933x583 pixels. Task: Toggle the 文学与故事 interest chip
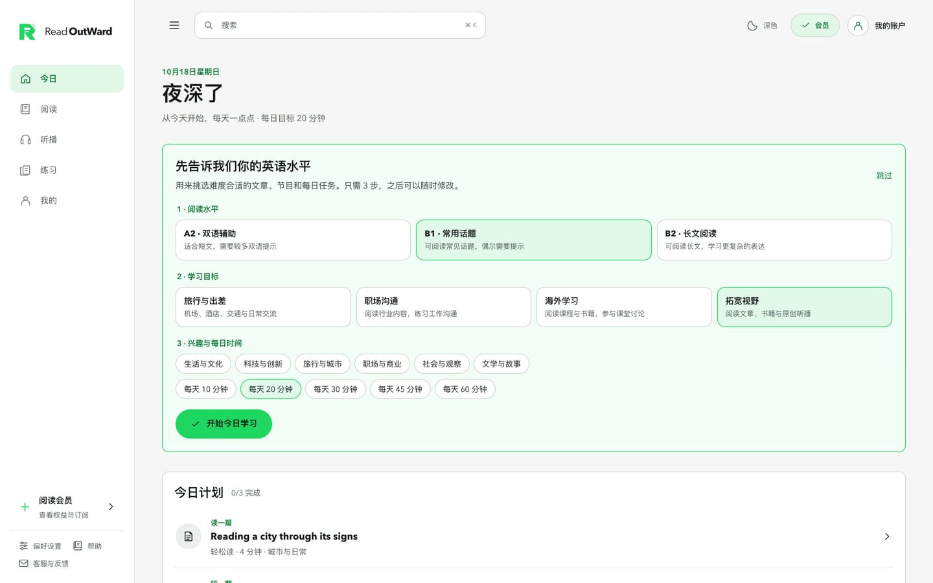click(501, 364)
